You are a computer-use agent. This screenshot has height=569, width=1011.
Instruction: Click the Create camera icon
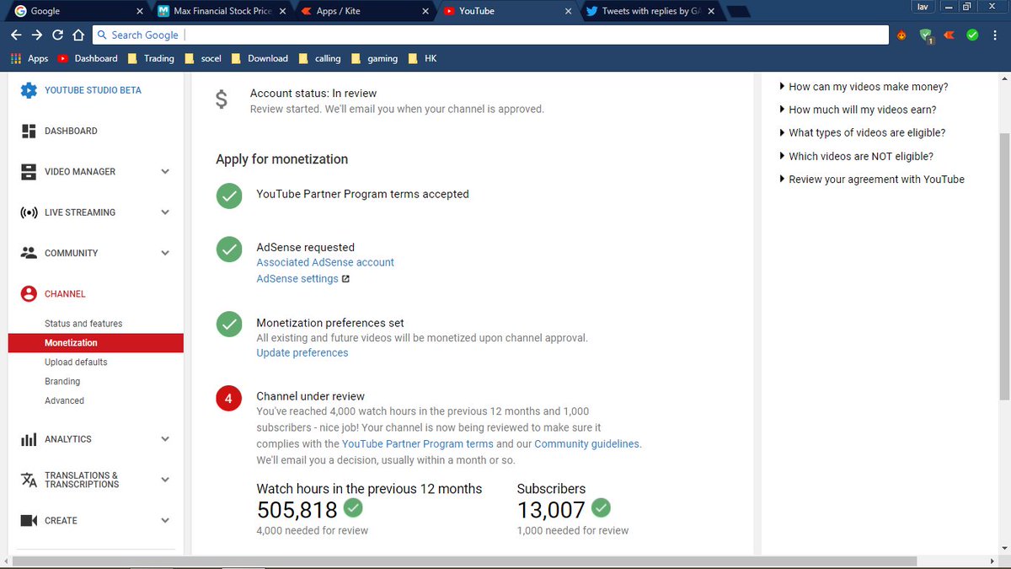point(29,521)
